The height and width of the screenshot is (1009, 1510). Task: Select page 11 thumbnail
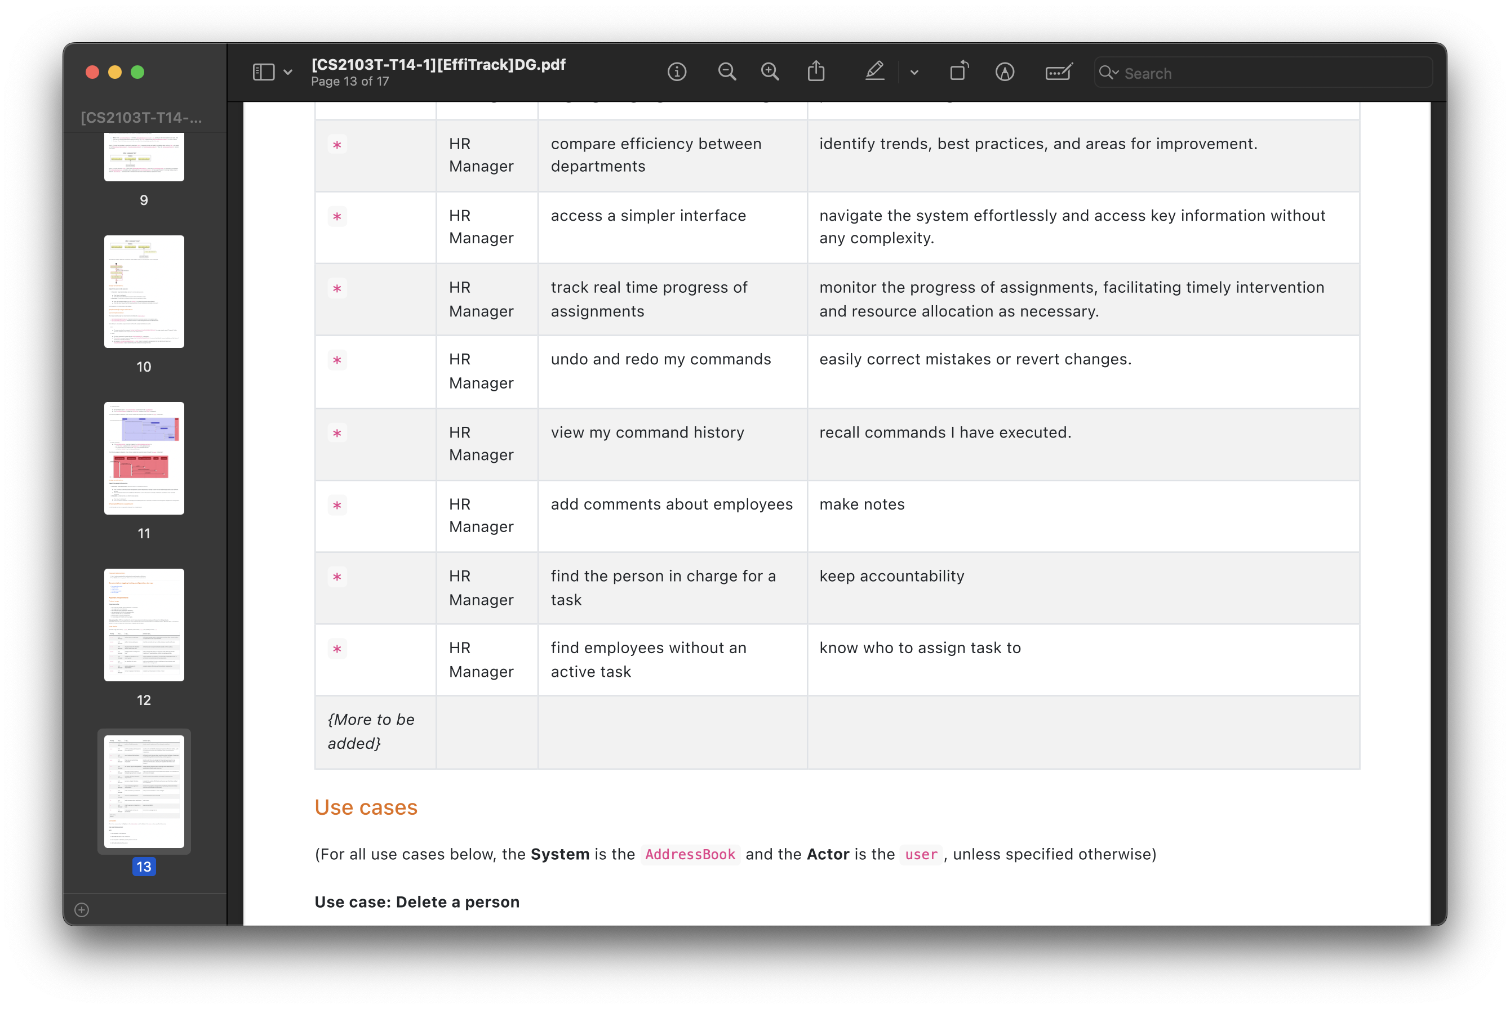(144, 458)
